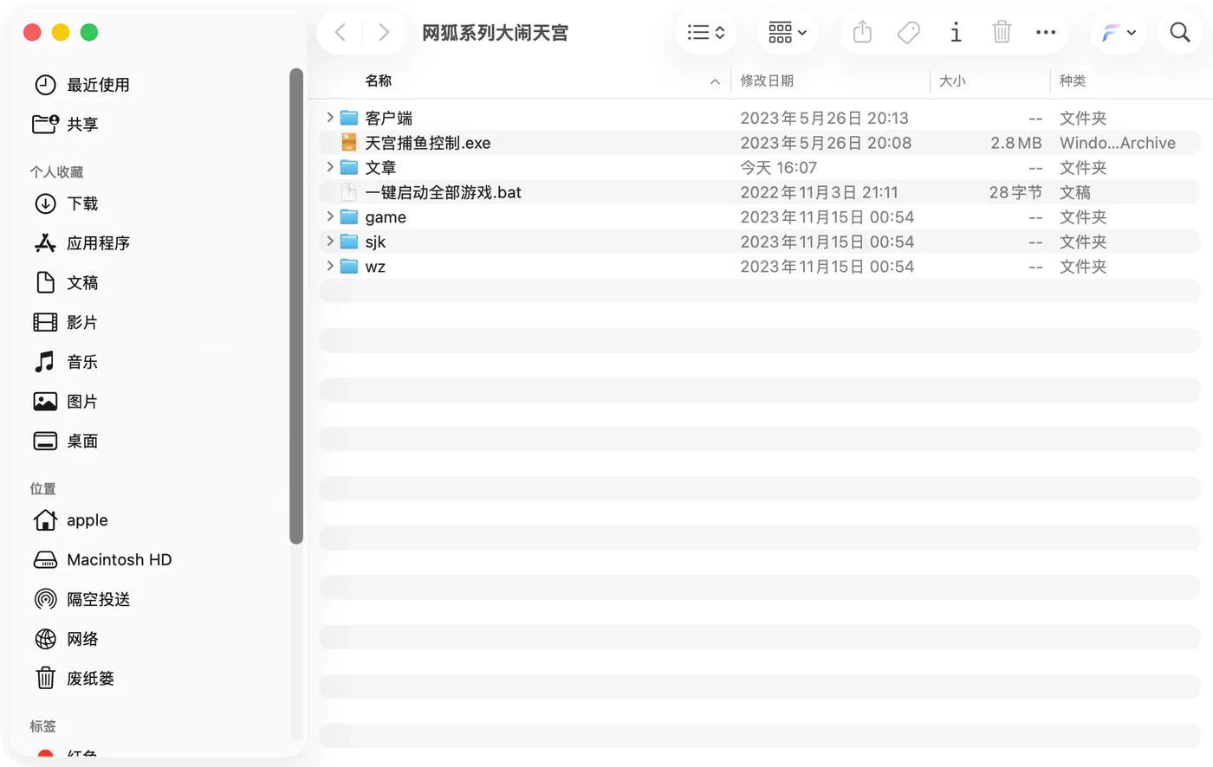
Task: Expand the sjk folder
Action: click(330, 241)
